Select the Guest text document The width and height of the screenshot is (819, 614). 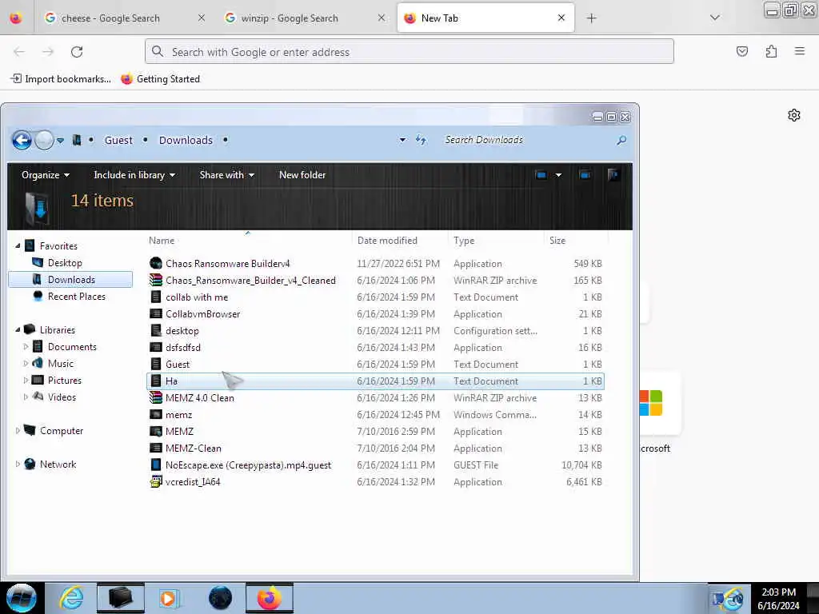[x=177, y=364]
